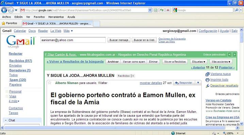Screen dimensions: 244x135
Task: Open the Favoritos menu in the menu bar
Action: (x=39, y=17)
